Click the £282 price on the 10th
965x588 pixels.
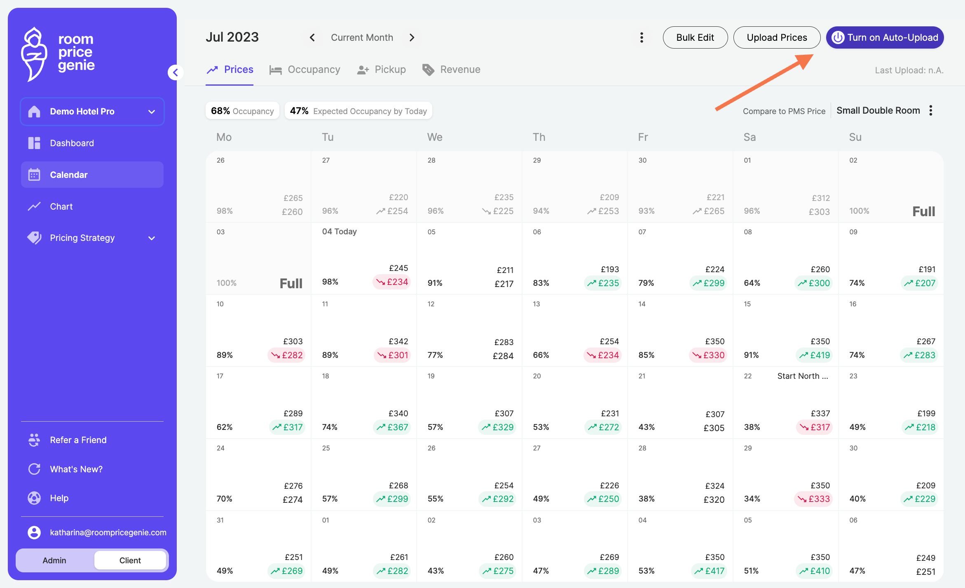click(x=286, y=355)
